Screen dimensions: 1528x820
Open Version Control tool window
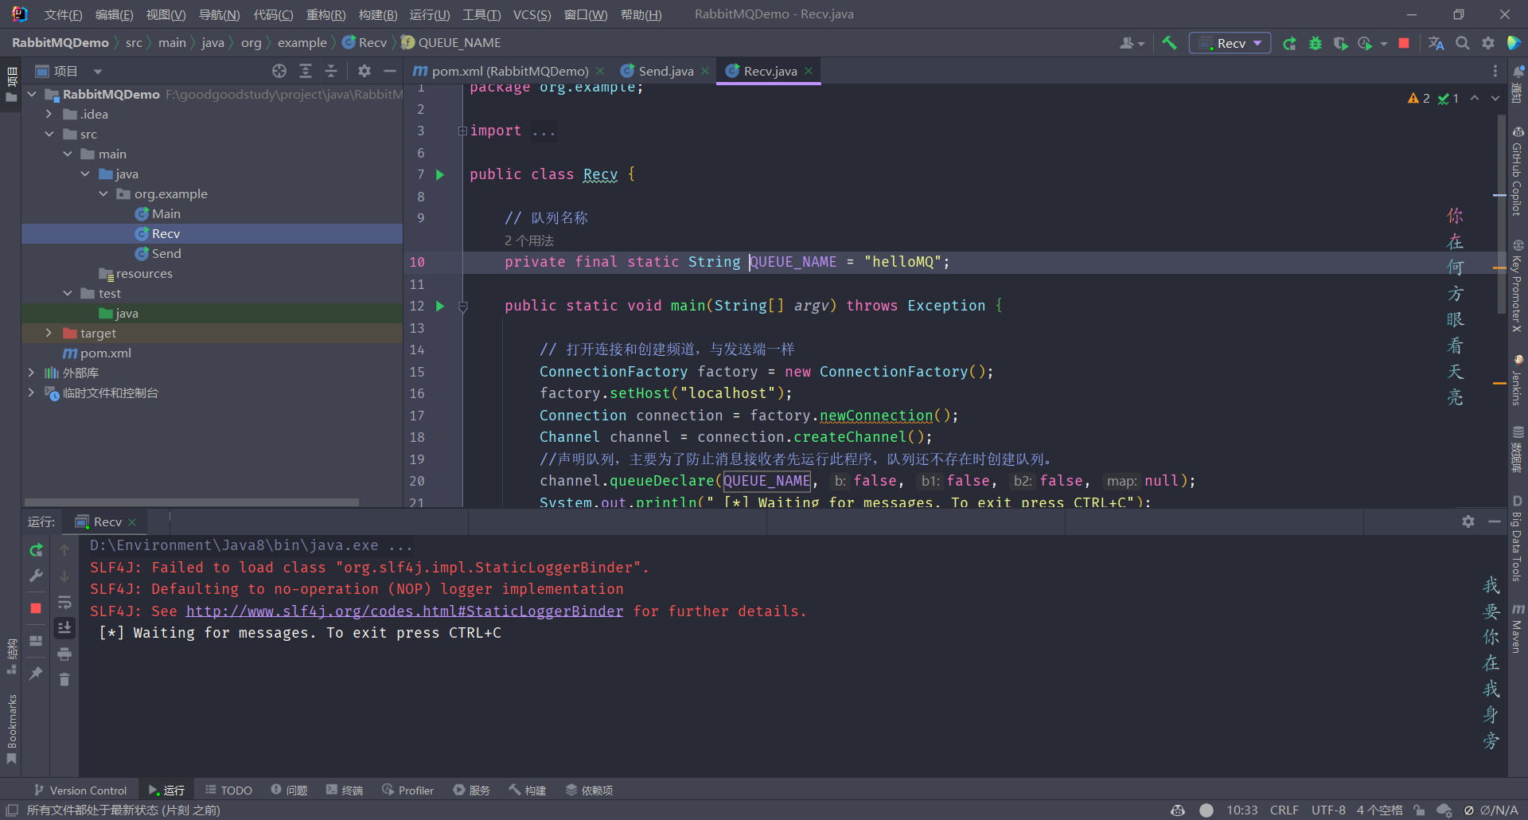pos(80,790)
